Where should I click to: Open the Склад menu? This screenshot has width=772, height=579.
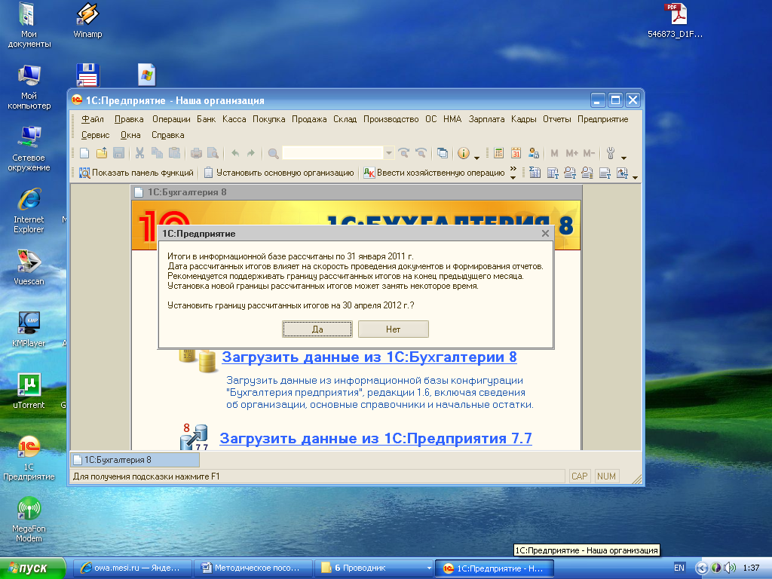(345, 119)
